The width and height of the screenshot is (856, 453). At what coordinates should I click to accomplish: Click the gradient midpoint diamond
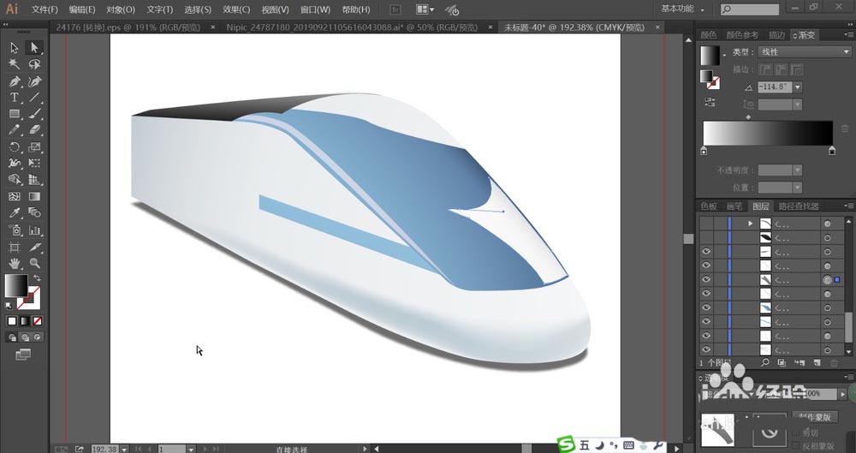[748, 117]
